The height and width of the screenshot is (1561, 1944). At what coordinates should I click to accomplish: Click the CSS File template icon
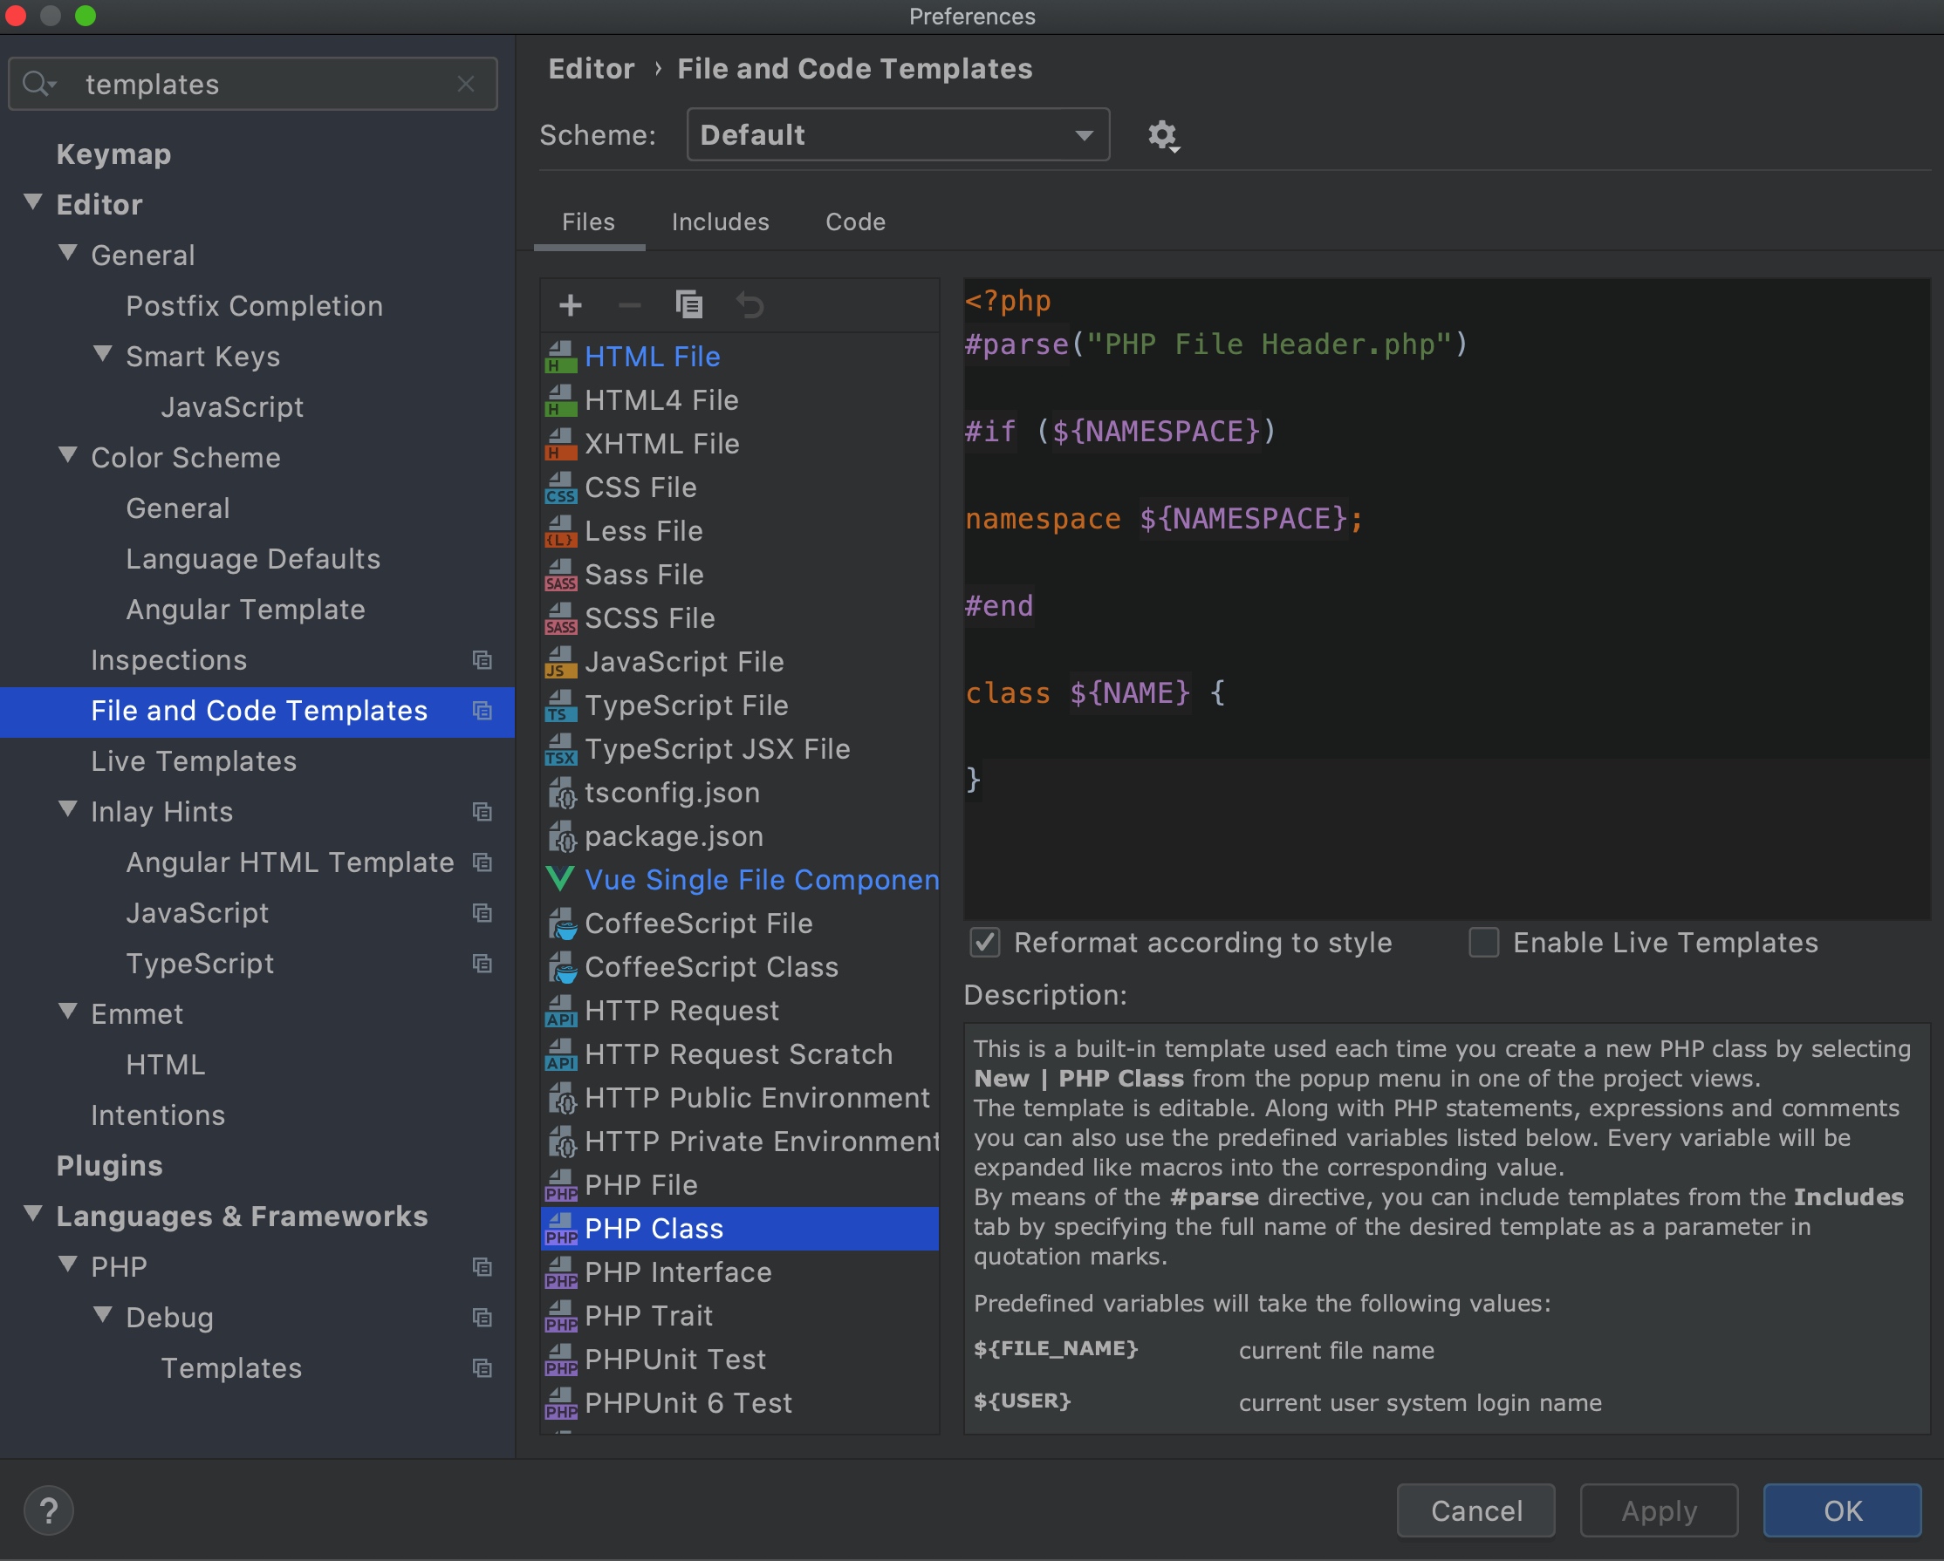(559, 487)
